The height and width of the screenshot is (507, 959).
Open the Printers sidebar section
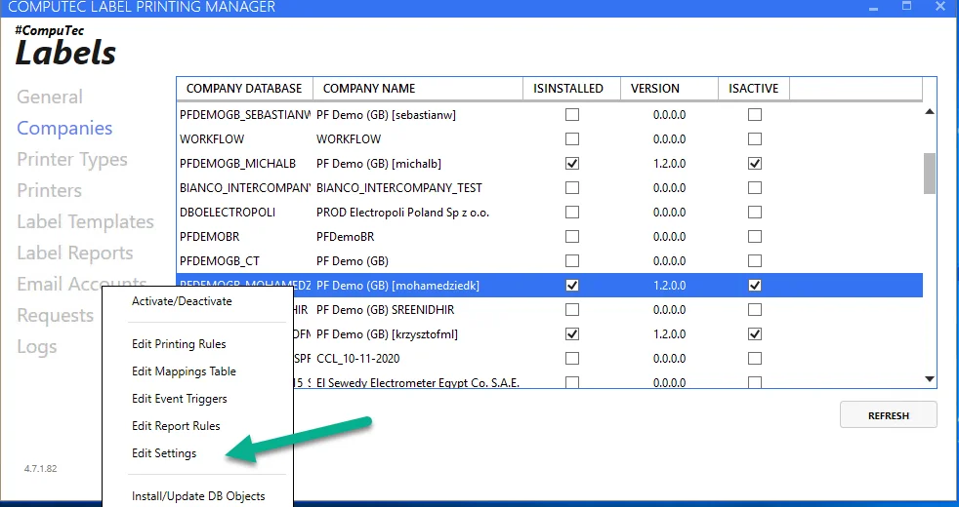(49, 190)
